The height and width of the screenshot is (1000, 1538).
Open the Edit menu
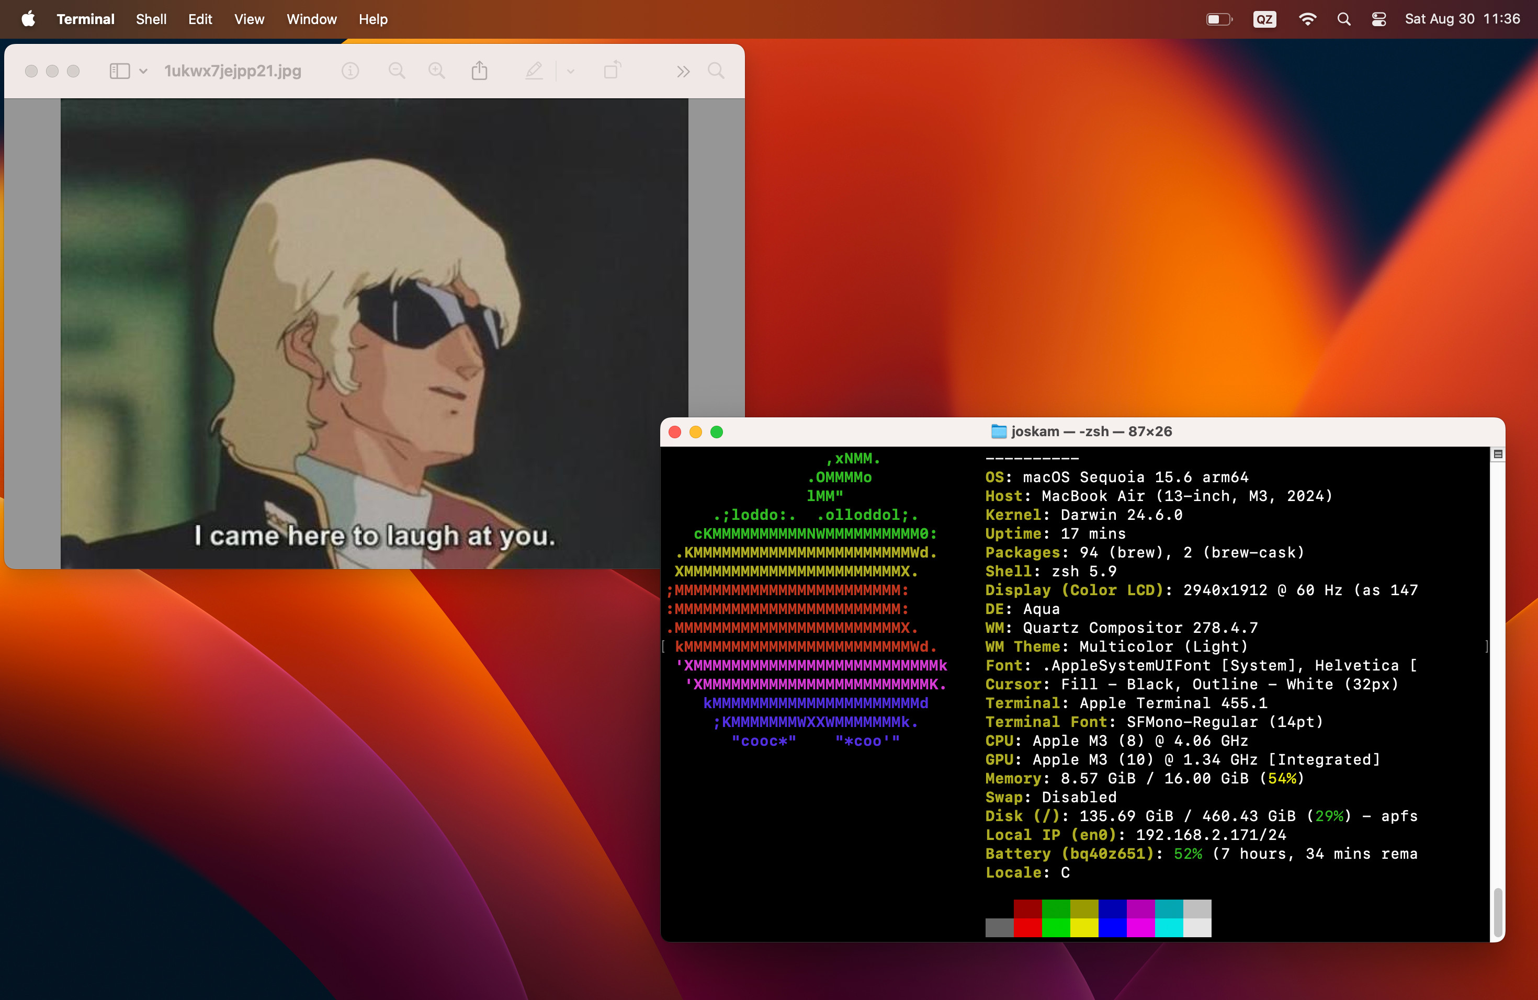(200, 19)
